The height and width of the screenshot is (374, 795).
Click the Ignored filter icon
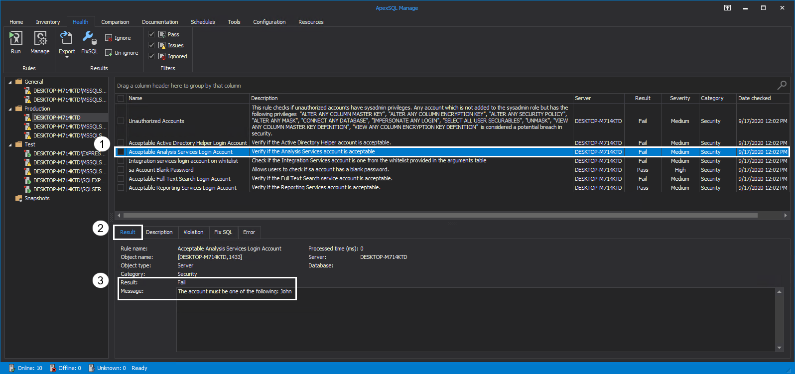point(162,56)
